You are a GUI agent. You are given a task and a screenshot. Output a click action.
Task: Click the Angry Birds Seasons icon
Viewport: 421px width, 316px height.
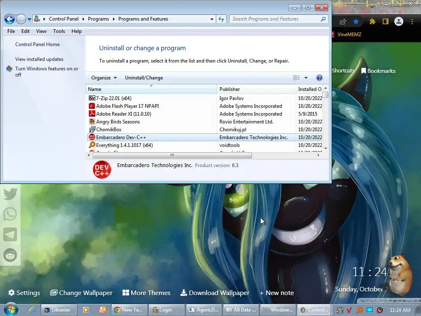point(92,121)
